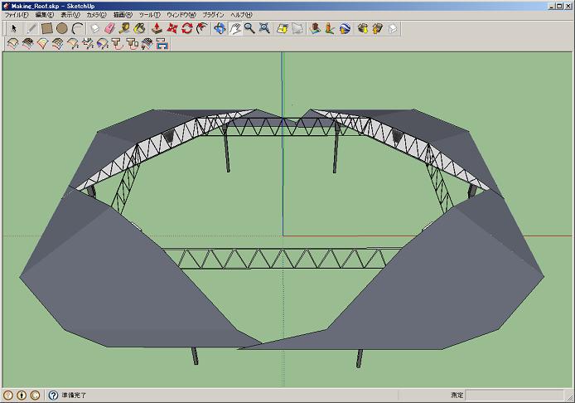
Task: Select the Paint Bucket tool
Action: 141,28
